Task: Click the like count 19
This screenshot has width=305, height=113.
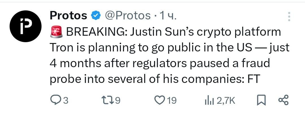Action: click(171, 101)
